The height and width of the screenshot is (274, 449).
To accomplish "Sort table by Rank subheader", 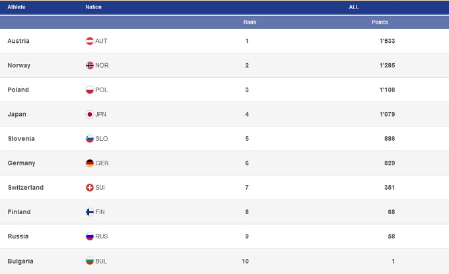I will pos(250,22).
